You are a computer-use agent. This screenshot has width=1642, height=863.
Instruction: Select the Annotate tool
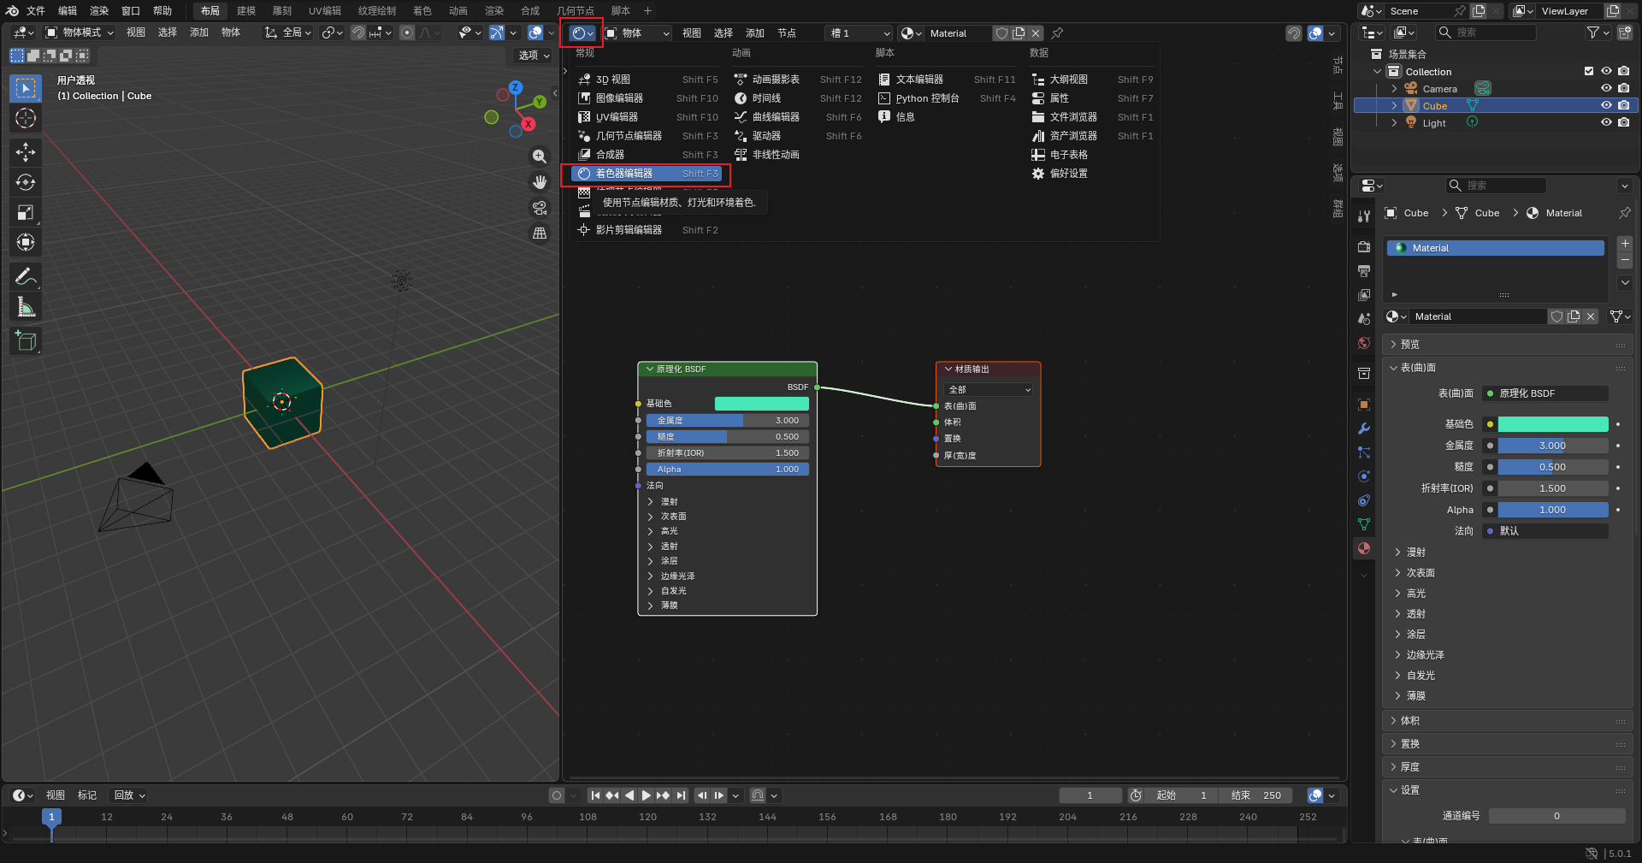[26, 276]
